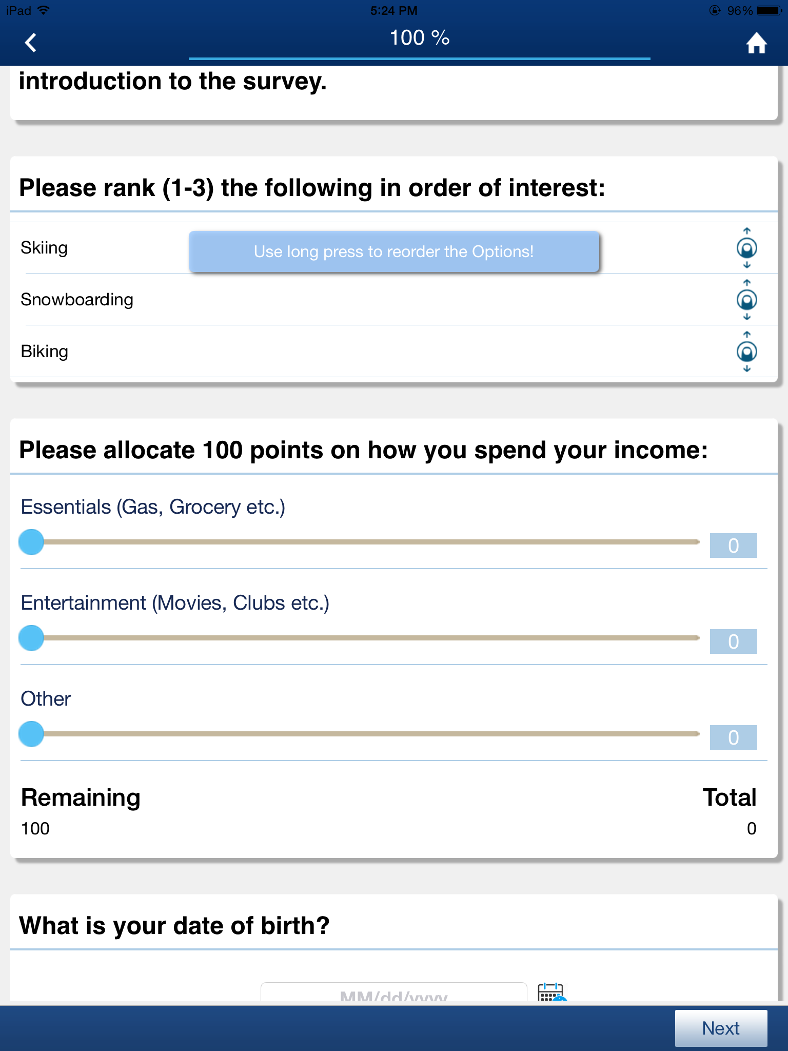The width and height of the screenshot is (788, 1051).
Task: Click the down arrow on Snowboarding's reorder control
Action: 746,317
